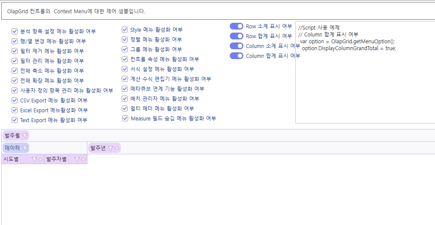Image resolution: width=435 pixels, height=225 pixels.
Task: Open filter icon on 시도별 header
Action: [x=34, y=159]
